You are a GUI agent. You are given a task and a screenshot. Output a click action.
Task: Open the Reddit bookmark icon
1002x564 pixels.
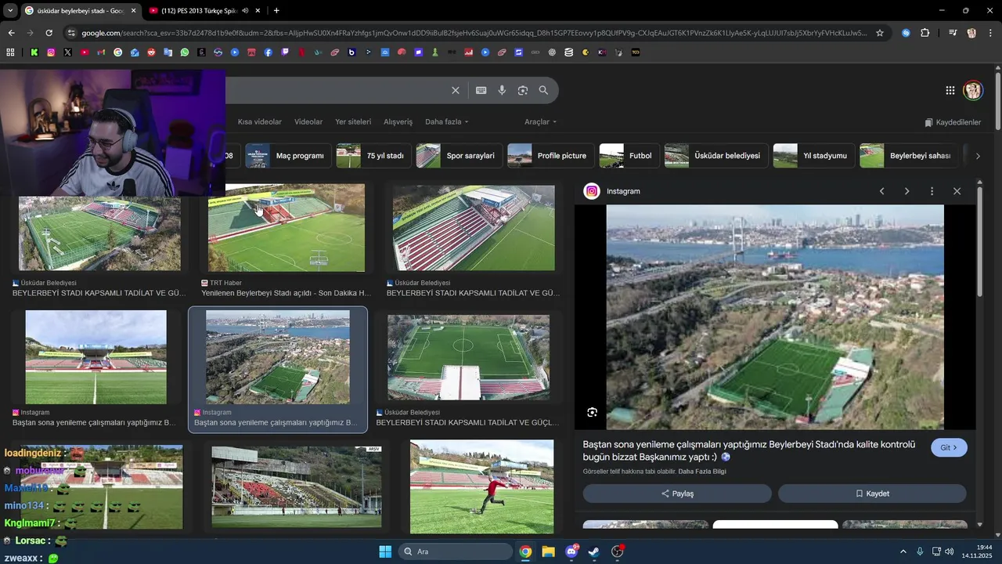tap(151, 52)
